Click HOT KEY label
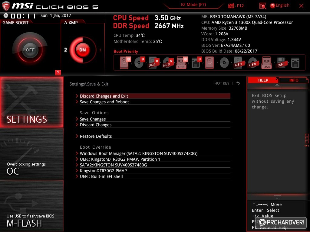This screenshot has width=310, height=232. click(222, 83)
